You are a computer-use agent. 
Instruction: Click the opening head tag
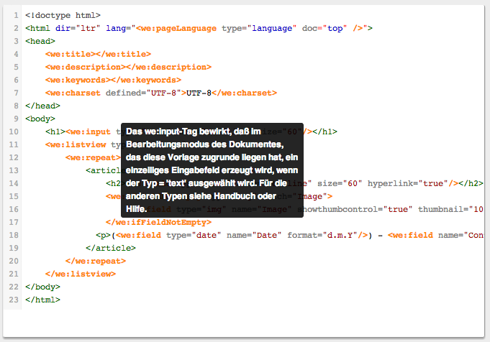40,41
